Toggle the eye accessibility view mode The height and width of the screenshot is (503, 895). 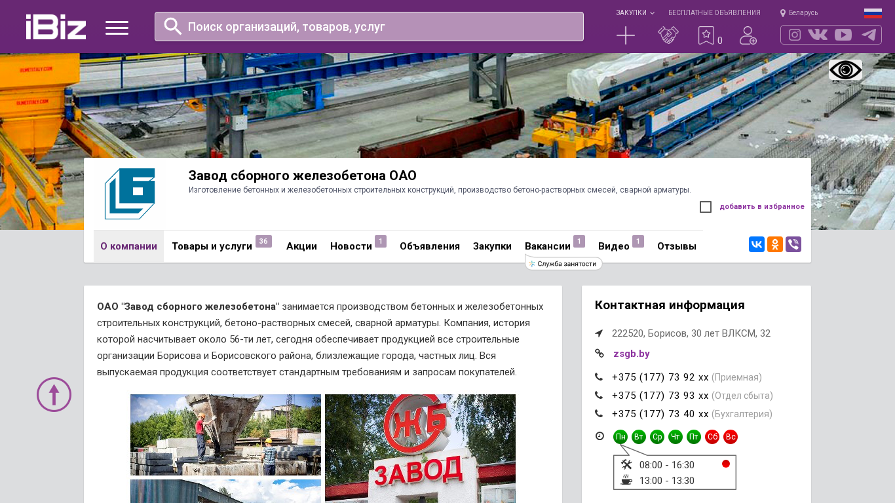(x=845, y=69)
